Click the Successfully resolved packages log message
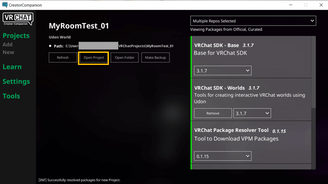Image resolution: width=328 pixels, height=184 pixels. (80, 180)
